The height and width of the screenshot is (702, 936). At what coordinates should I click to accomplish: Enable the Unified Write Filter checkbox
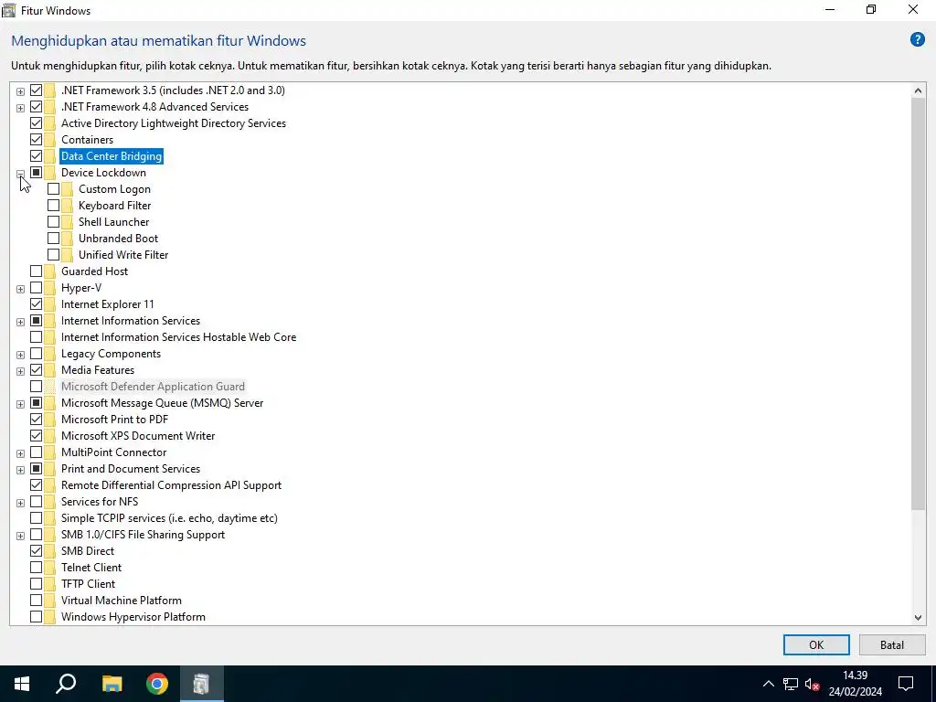(x=53, y=255)
